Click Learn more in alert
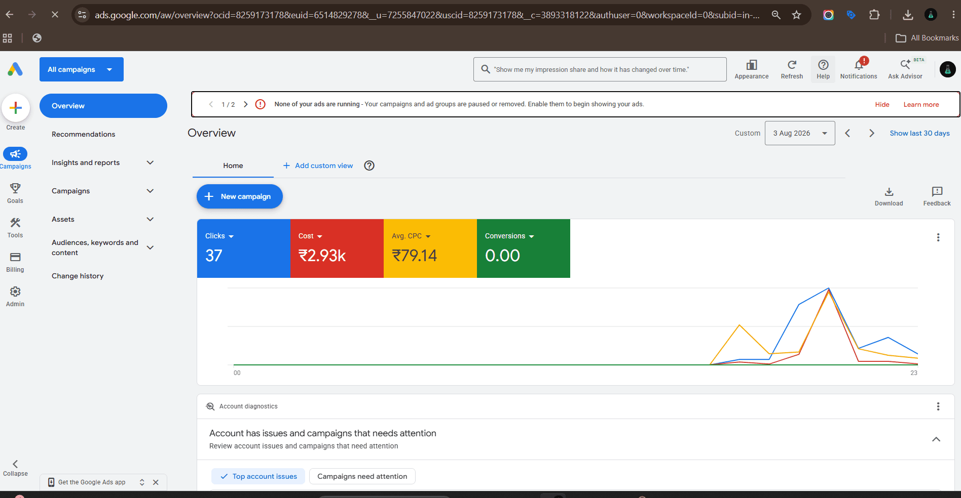 click(921, 104)
